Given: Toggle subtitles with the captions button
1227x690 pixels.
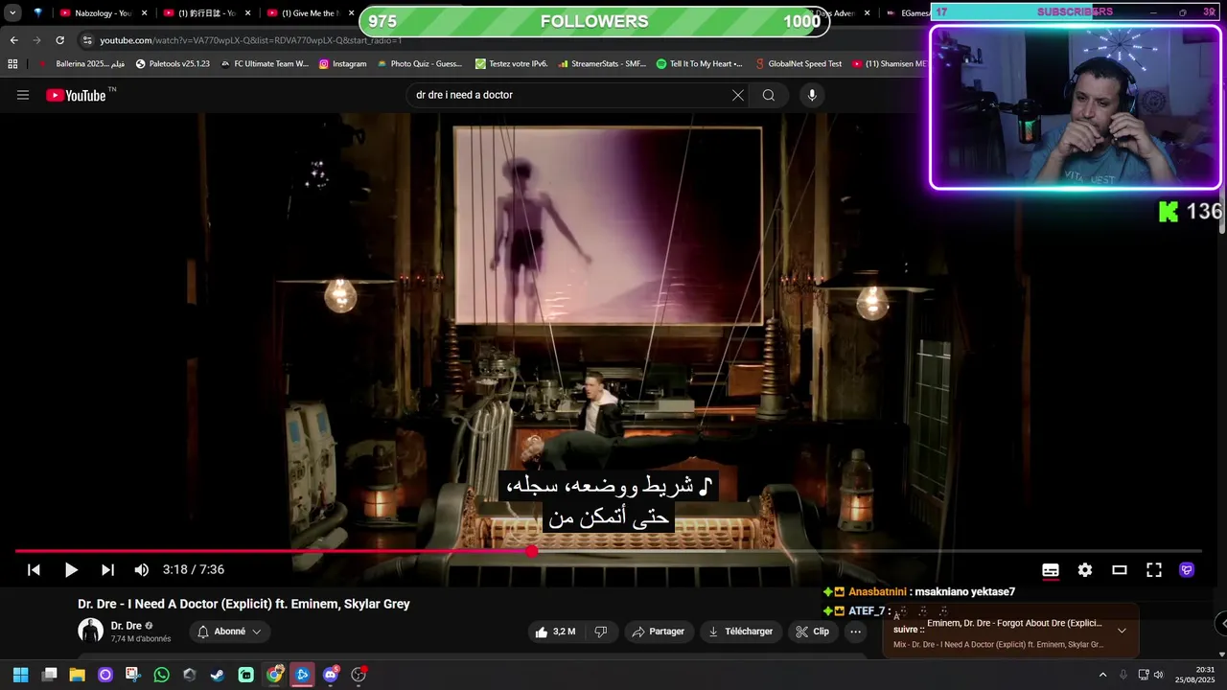Looking at the screenshot, I should click(1051, 569).
